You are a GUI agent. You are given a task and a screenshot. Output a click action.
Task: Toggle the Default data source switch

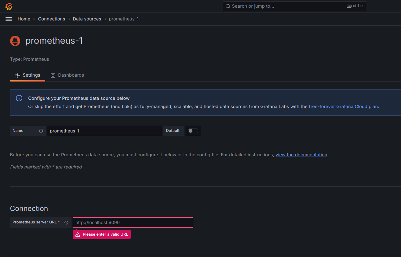pos(193,131)
